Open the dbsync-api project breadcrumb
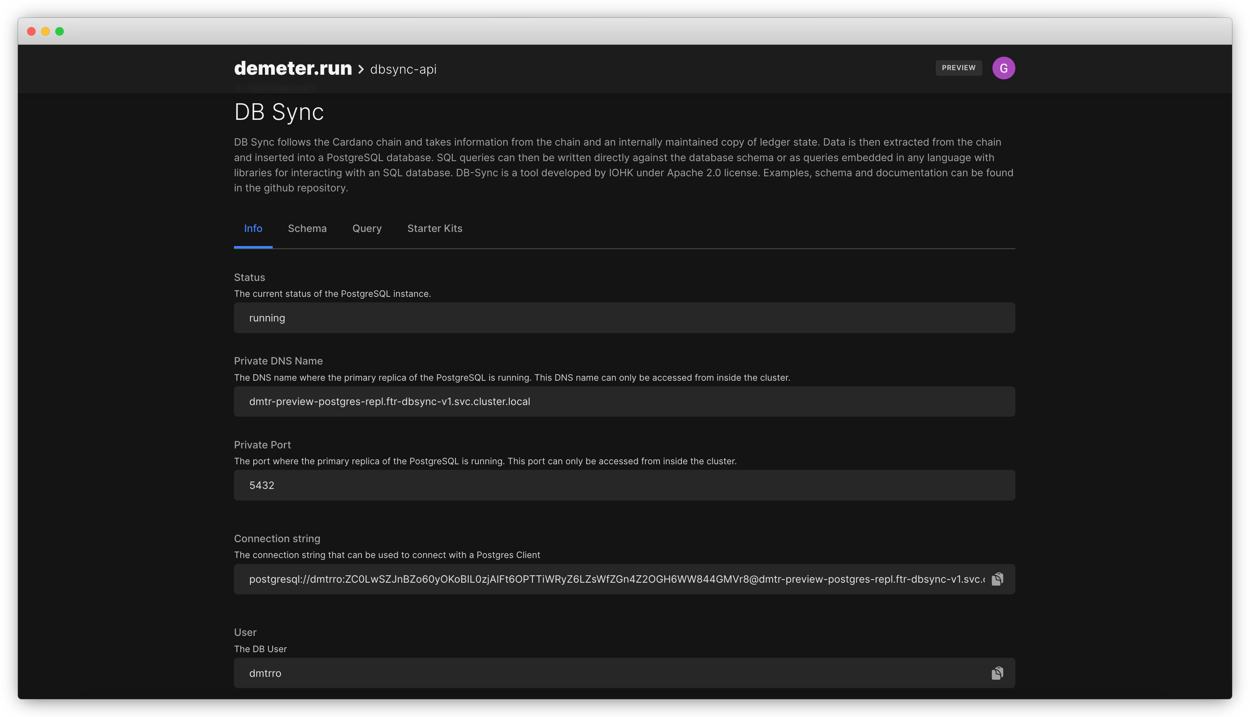Viewport: 1250px width, 717px height. [403, 69]
